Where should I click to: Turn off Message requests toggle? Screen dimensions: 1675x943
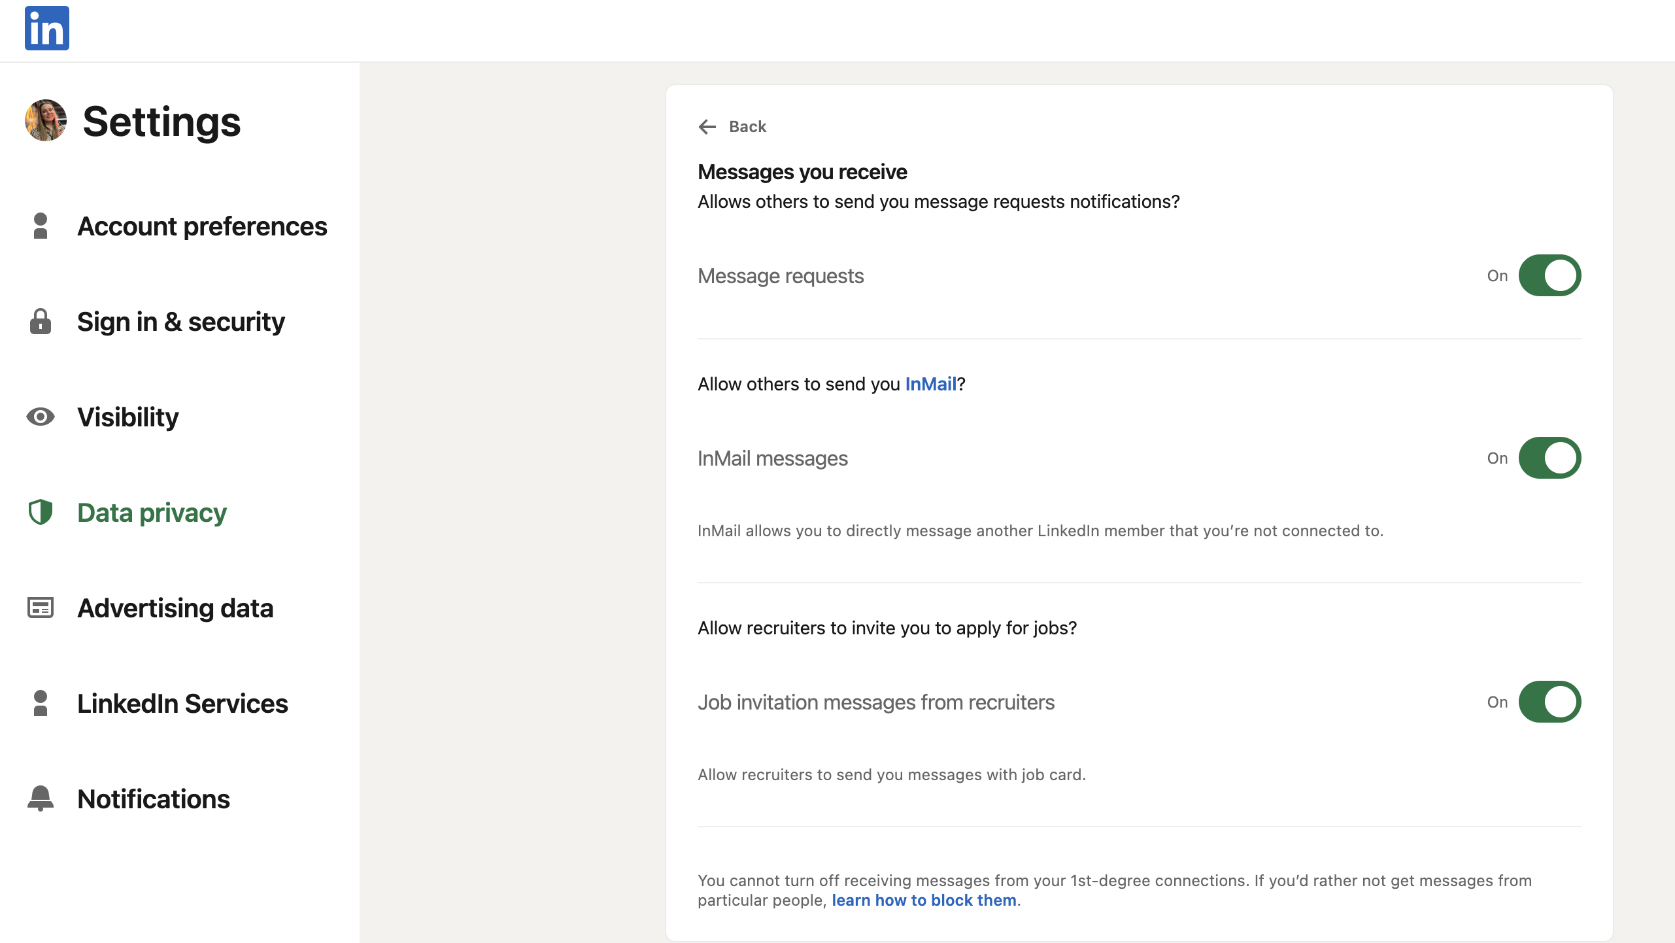pos(1549,275)
